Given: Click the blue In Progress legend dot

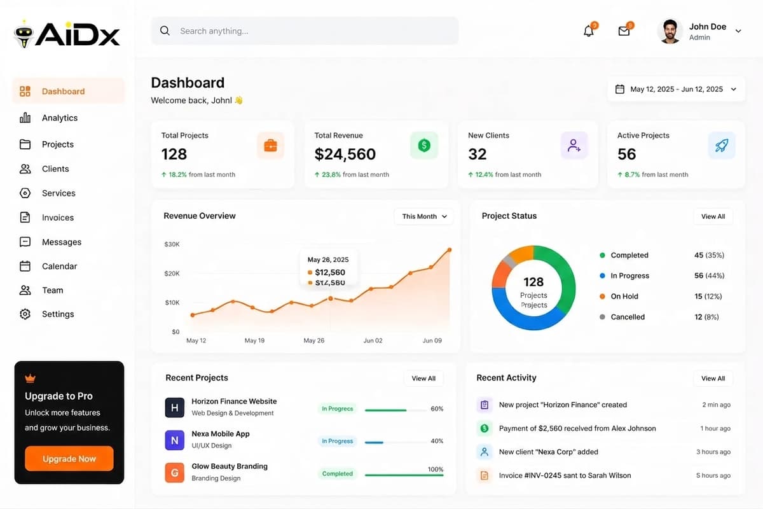Looking at the screenshot, I should tap(602, 275).
